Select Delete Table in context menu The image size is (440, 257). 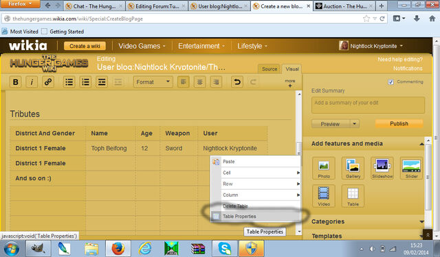click(256, 206)
